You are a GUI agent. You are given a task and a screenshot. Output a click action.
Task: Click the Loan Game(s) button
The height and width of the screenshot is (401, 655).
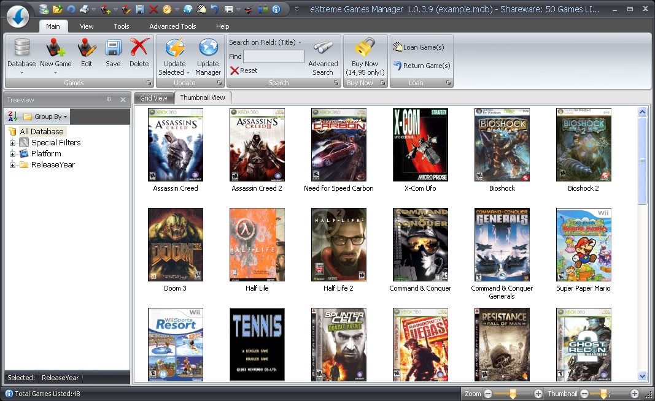tap(419, 47)
